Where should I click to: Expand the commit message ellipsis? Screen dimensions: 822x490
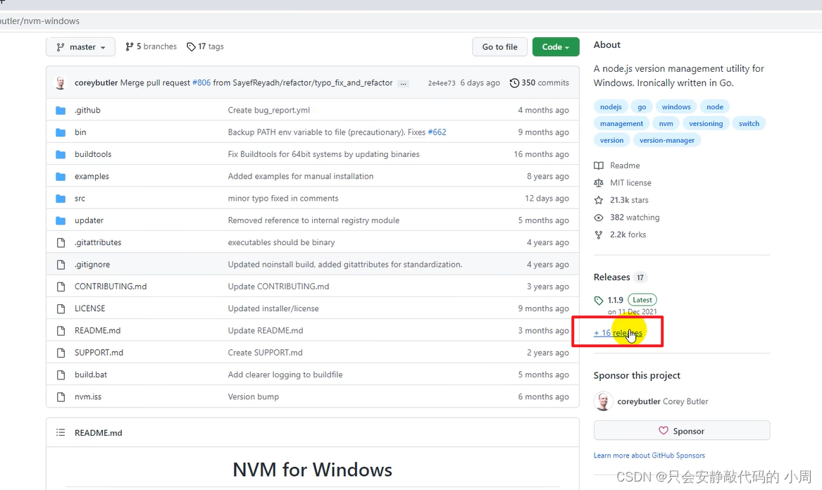tap(403, 83)
